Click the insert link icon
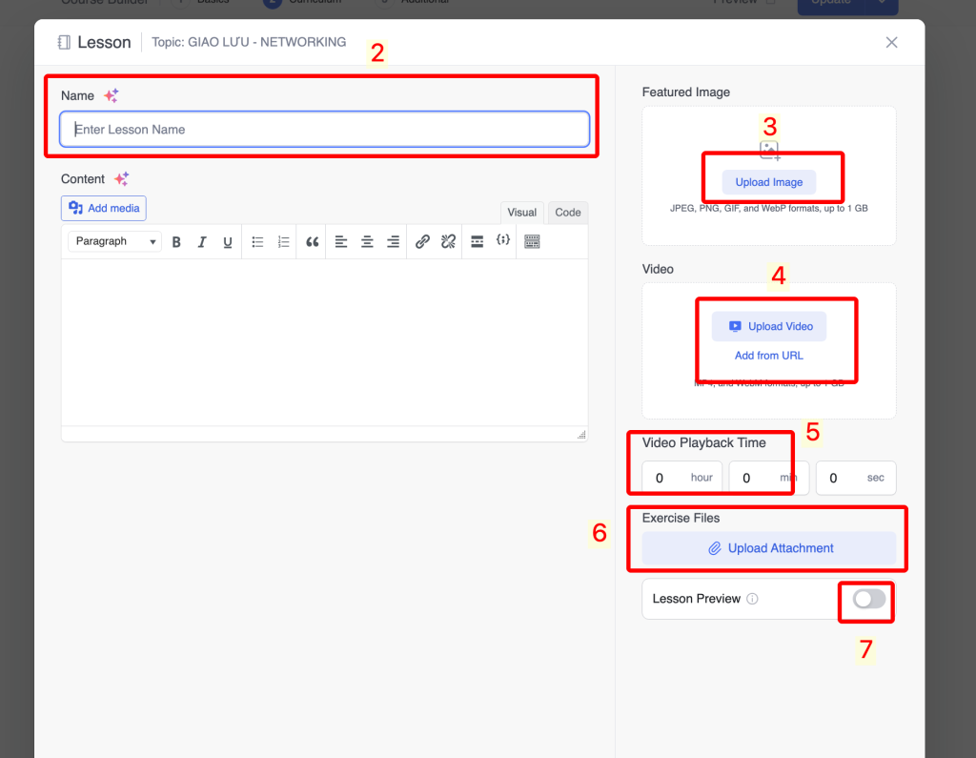This screenshot has width=976, height=758. (422, 242)
